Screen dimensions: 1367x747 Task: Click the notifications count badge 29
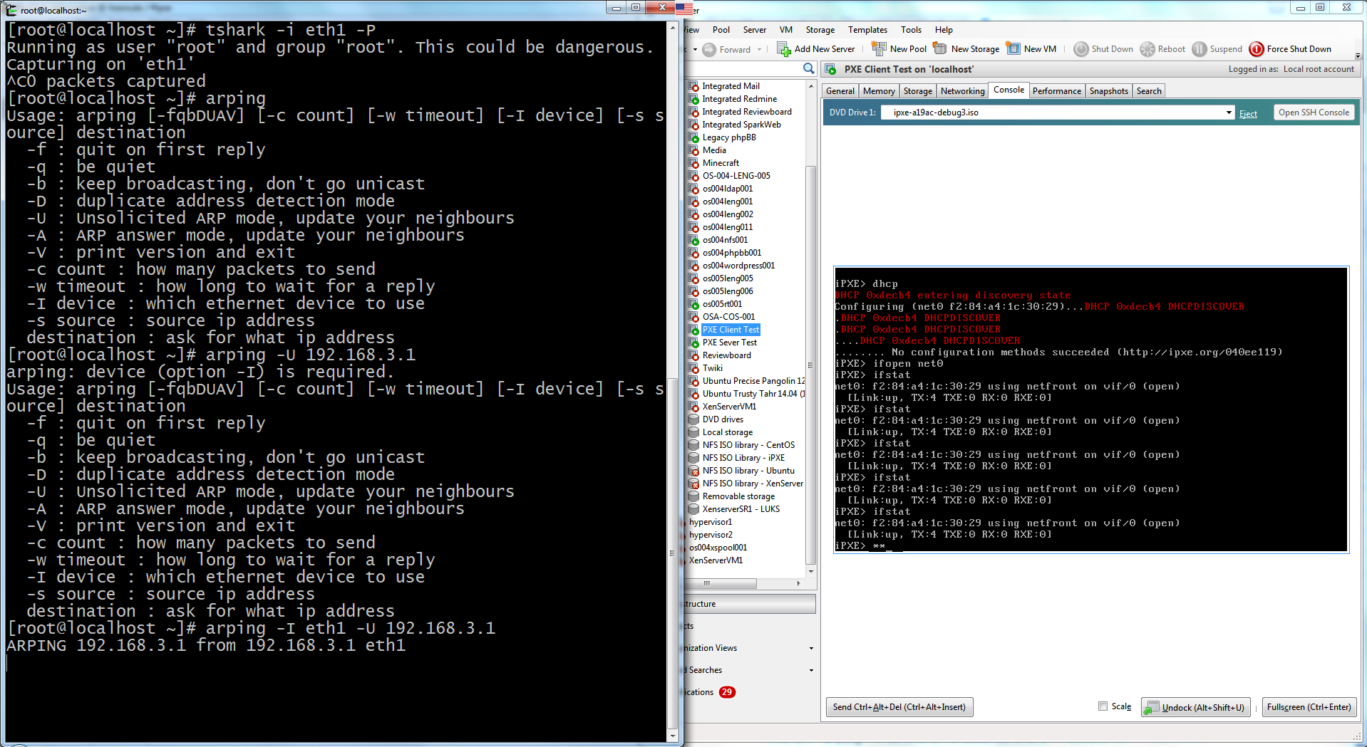click(727, 692)
